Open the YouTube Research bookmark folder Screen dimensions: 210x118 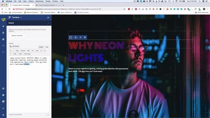coord(15,12)
